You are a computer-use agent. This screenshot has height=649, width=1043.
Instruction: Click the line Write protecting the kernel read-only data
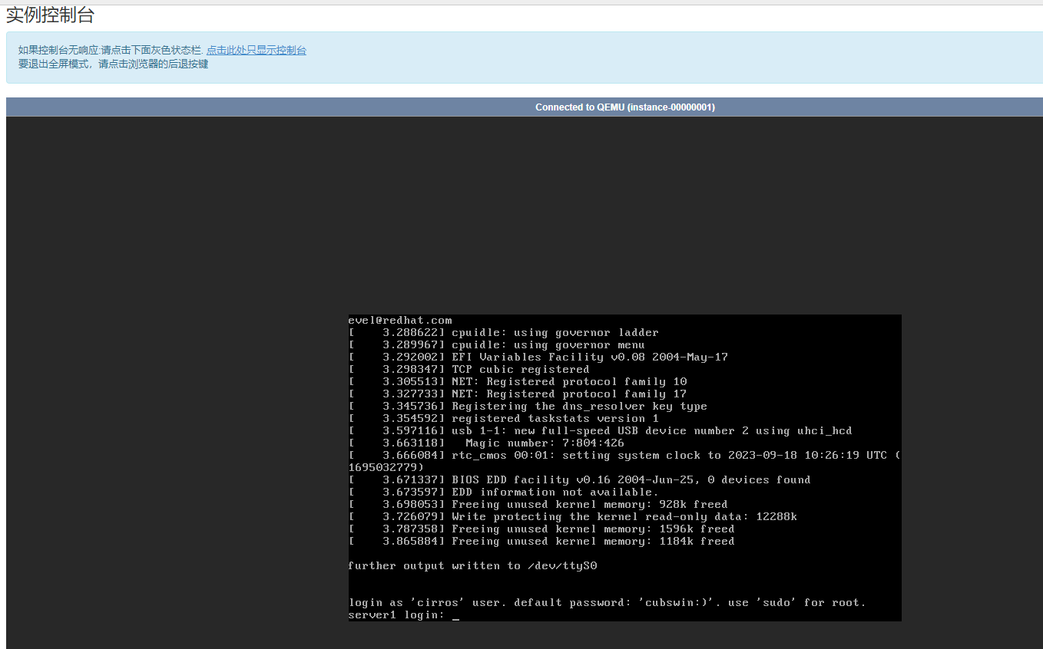pos(573,517)
